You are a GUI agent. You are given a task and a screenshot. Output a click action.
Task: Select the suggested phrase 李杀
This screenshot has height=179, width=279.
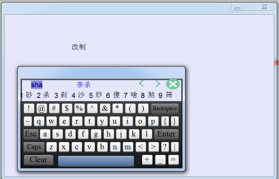point(84,84)
